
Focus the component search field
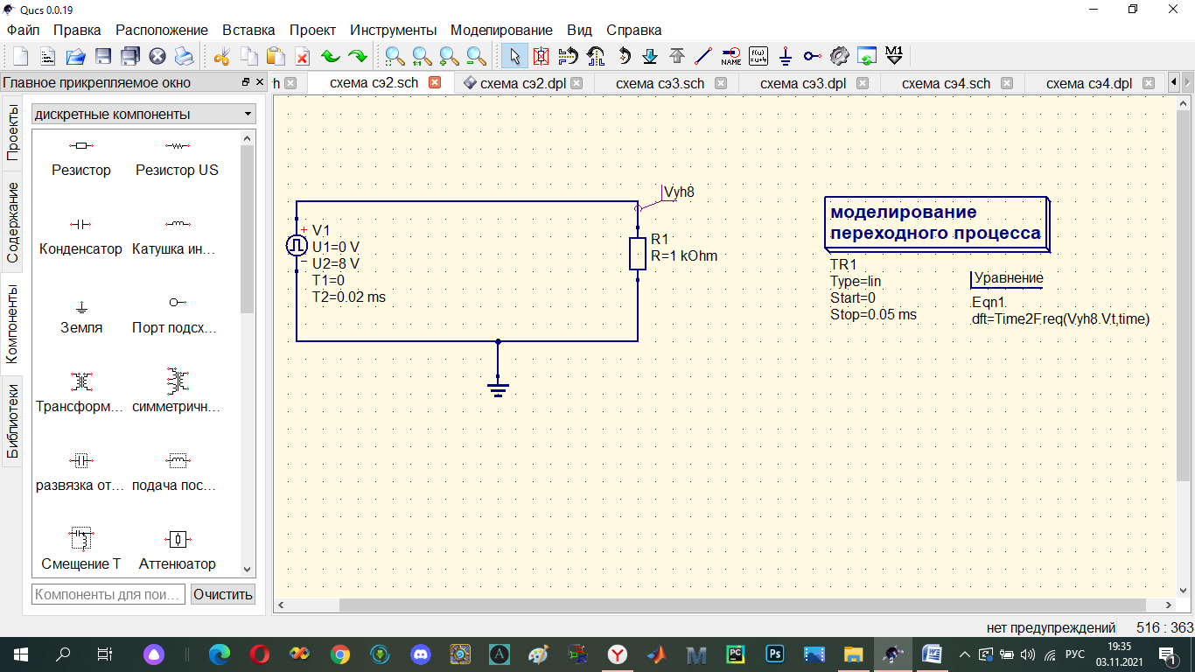[108, 594]
